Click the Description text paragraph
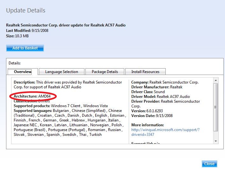This screenshot has height=169, width=225. [x=68, y=84]
